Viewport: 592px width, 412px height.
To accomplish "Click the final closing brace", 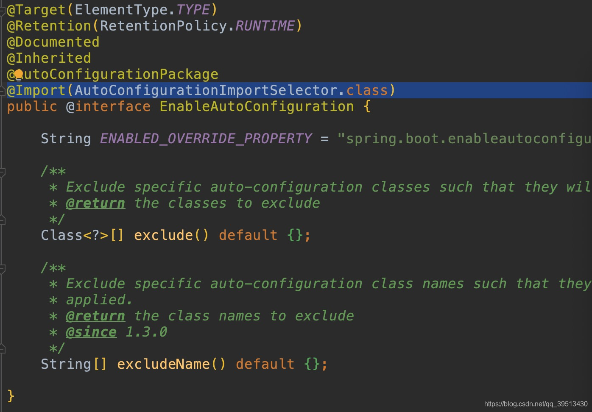I will [x=11, y=396].
